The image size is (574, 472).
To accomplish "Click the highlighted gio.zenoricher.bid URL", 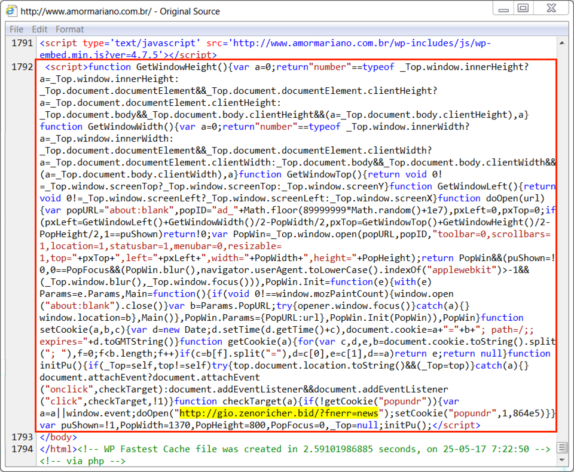I will (279, 413).
